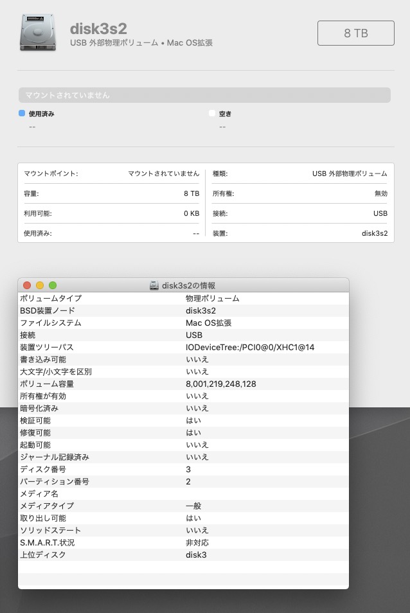Click the S.M.A.R.T.状況 value 非対応

coord(197,542)
